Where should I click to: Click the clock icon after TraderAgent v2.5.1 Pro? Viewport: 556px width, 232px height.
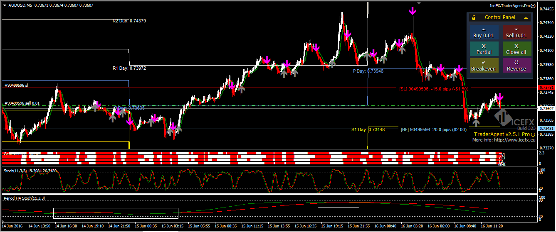tap(533, 135)
